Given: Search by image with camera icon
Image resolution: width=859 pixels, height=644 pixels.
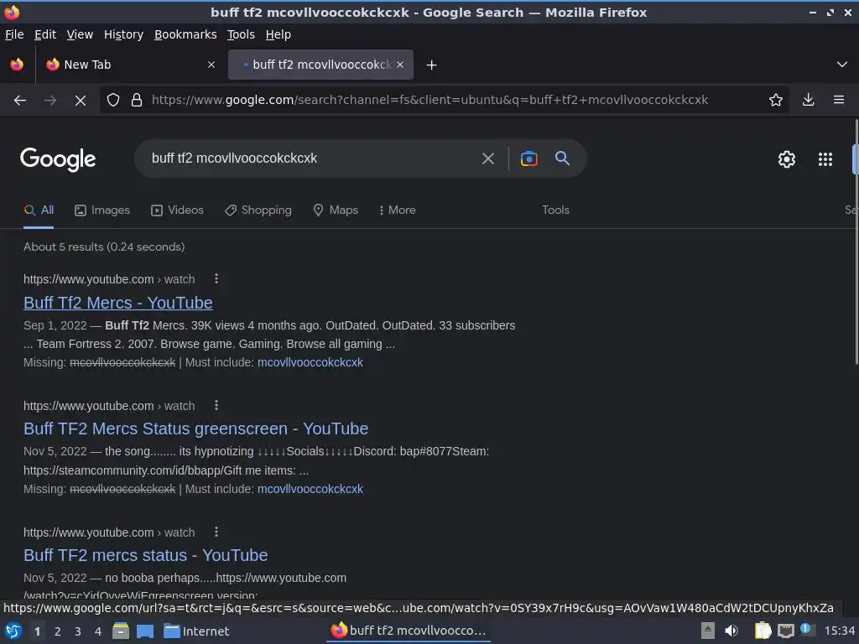Looking at the screenshot, I should (528, 158).
